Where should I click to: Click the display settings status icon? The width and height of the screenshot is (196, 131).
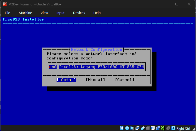coord(153,128)
